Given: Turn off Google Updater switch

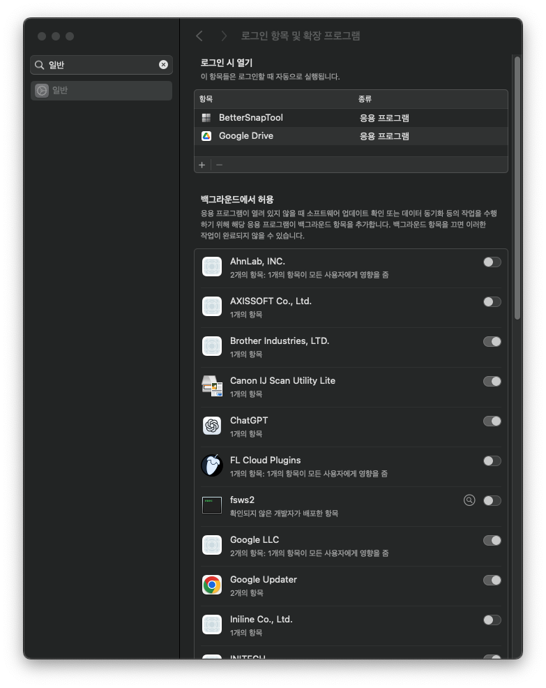Looking at the screenshot, I should click(492, 580).
